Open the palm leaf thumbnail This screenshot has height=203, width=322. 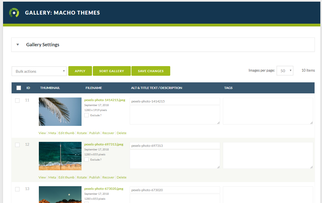(60, 112)
